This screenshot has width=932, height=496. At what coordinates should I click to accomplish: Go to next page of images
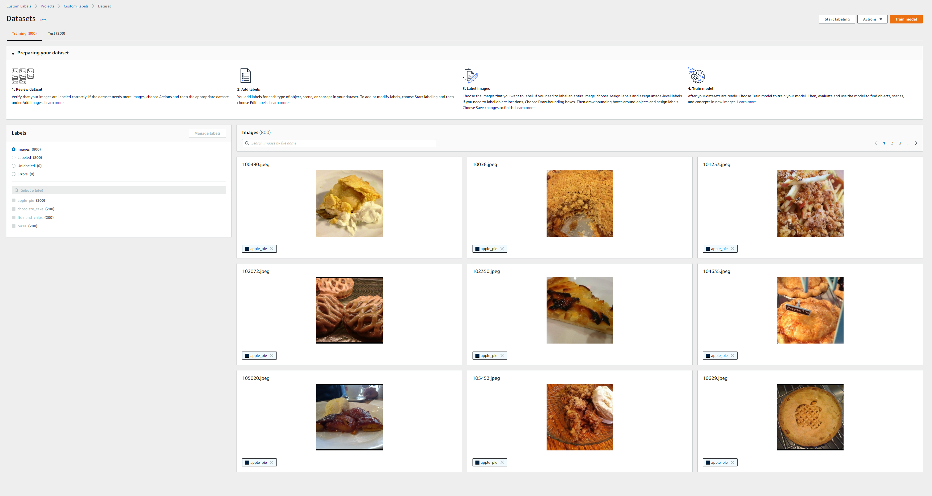916,143
